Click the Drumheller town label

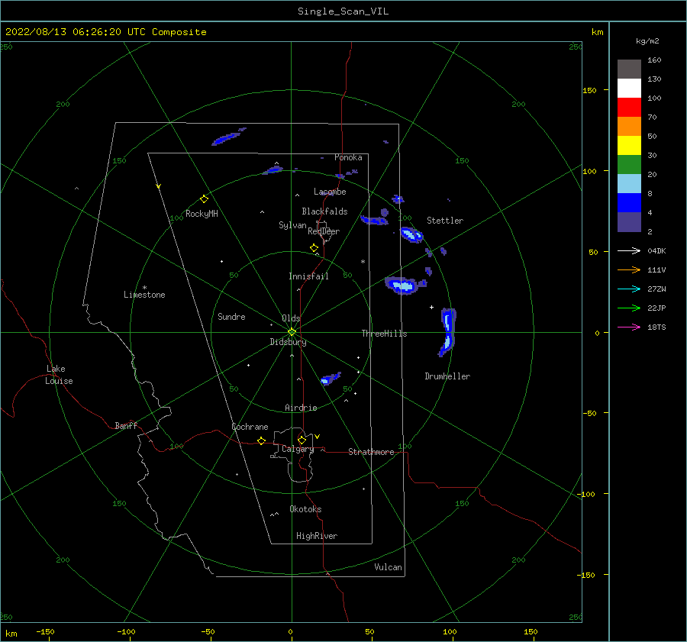point(447,376)
